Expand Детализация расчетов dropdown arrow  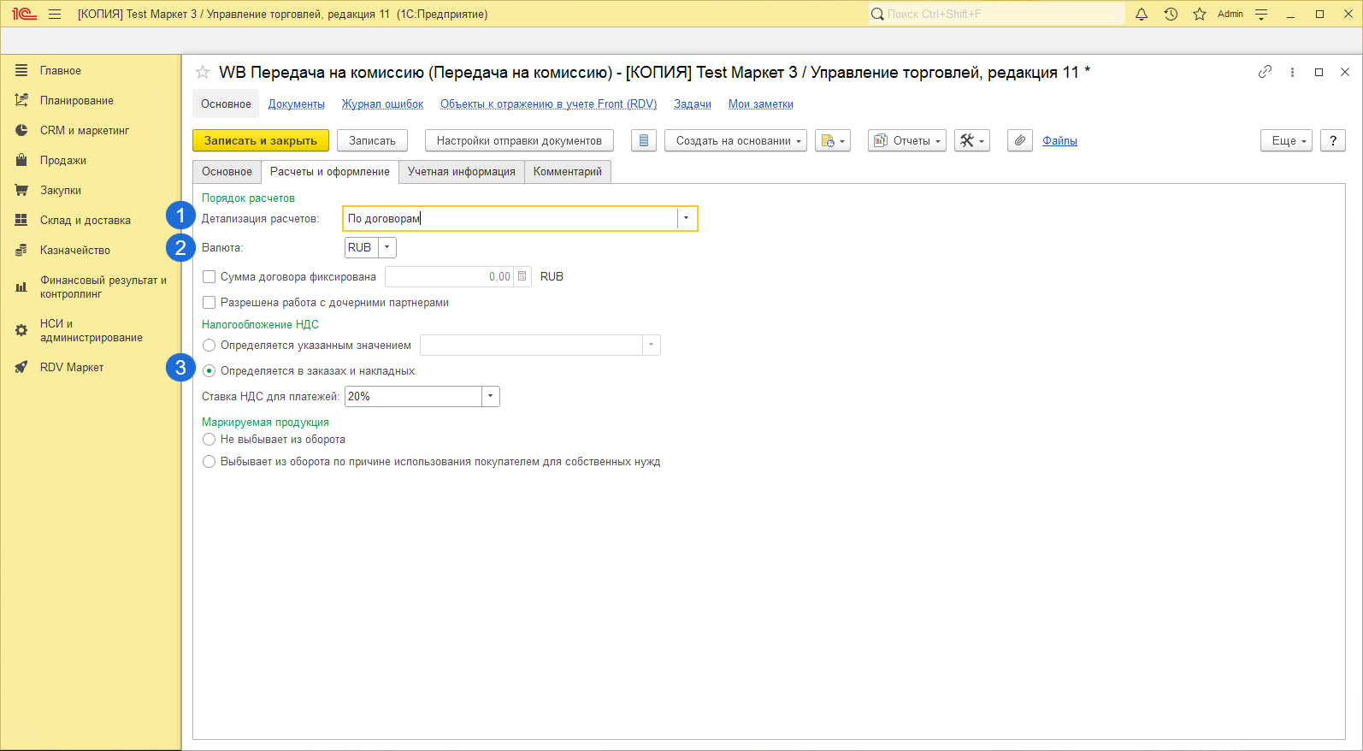tap(686, 218)
